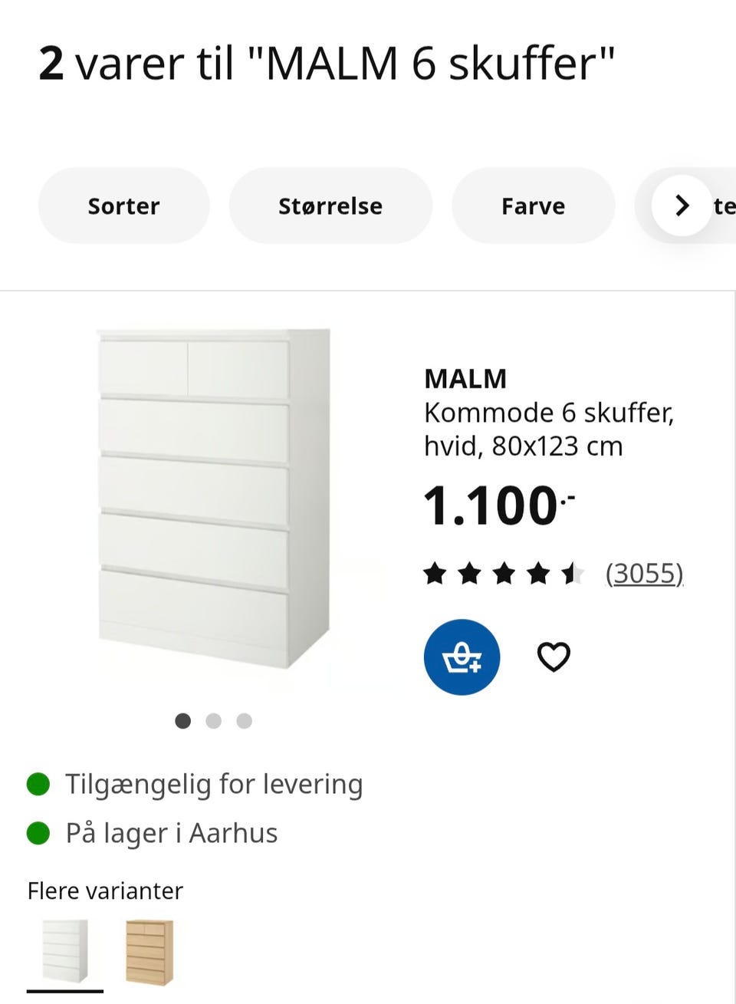Click the MALM product title

pyautogui.click(x=465, y=378)
